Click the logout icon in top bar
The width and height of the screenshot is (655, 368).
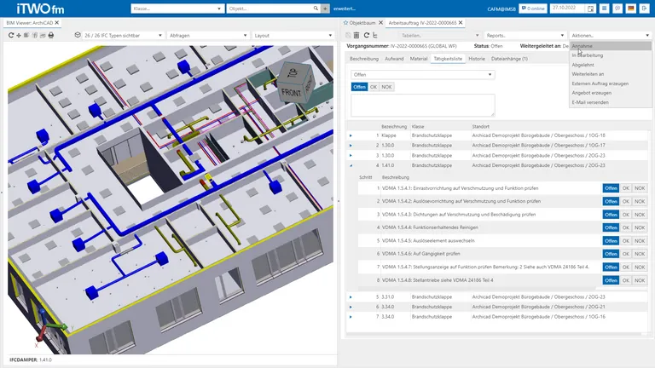[645, 8]
